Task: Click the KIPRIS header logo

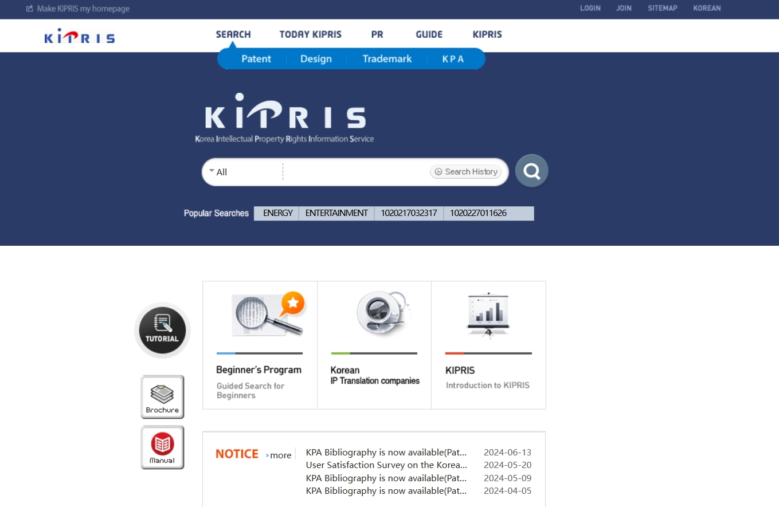Action: pos(80,37)
